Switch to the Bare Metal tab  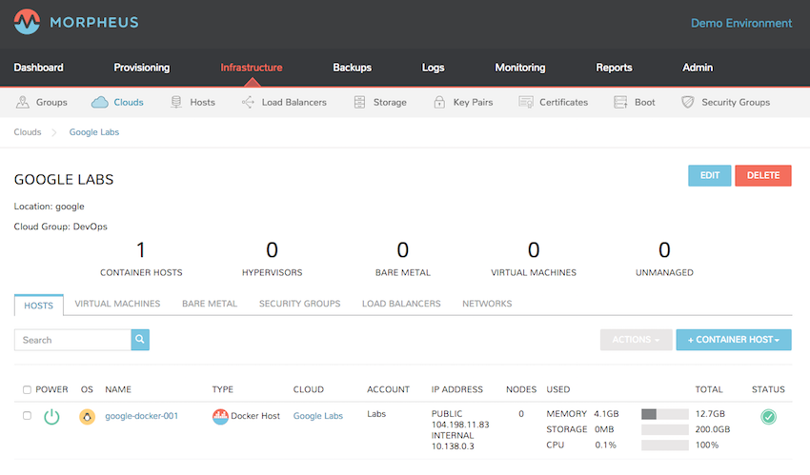210,304
